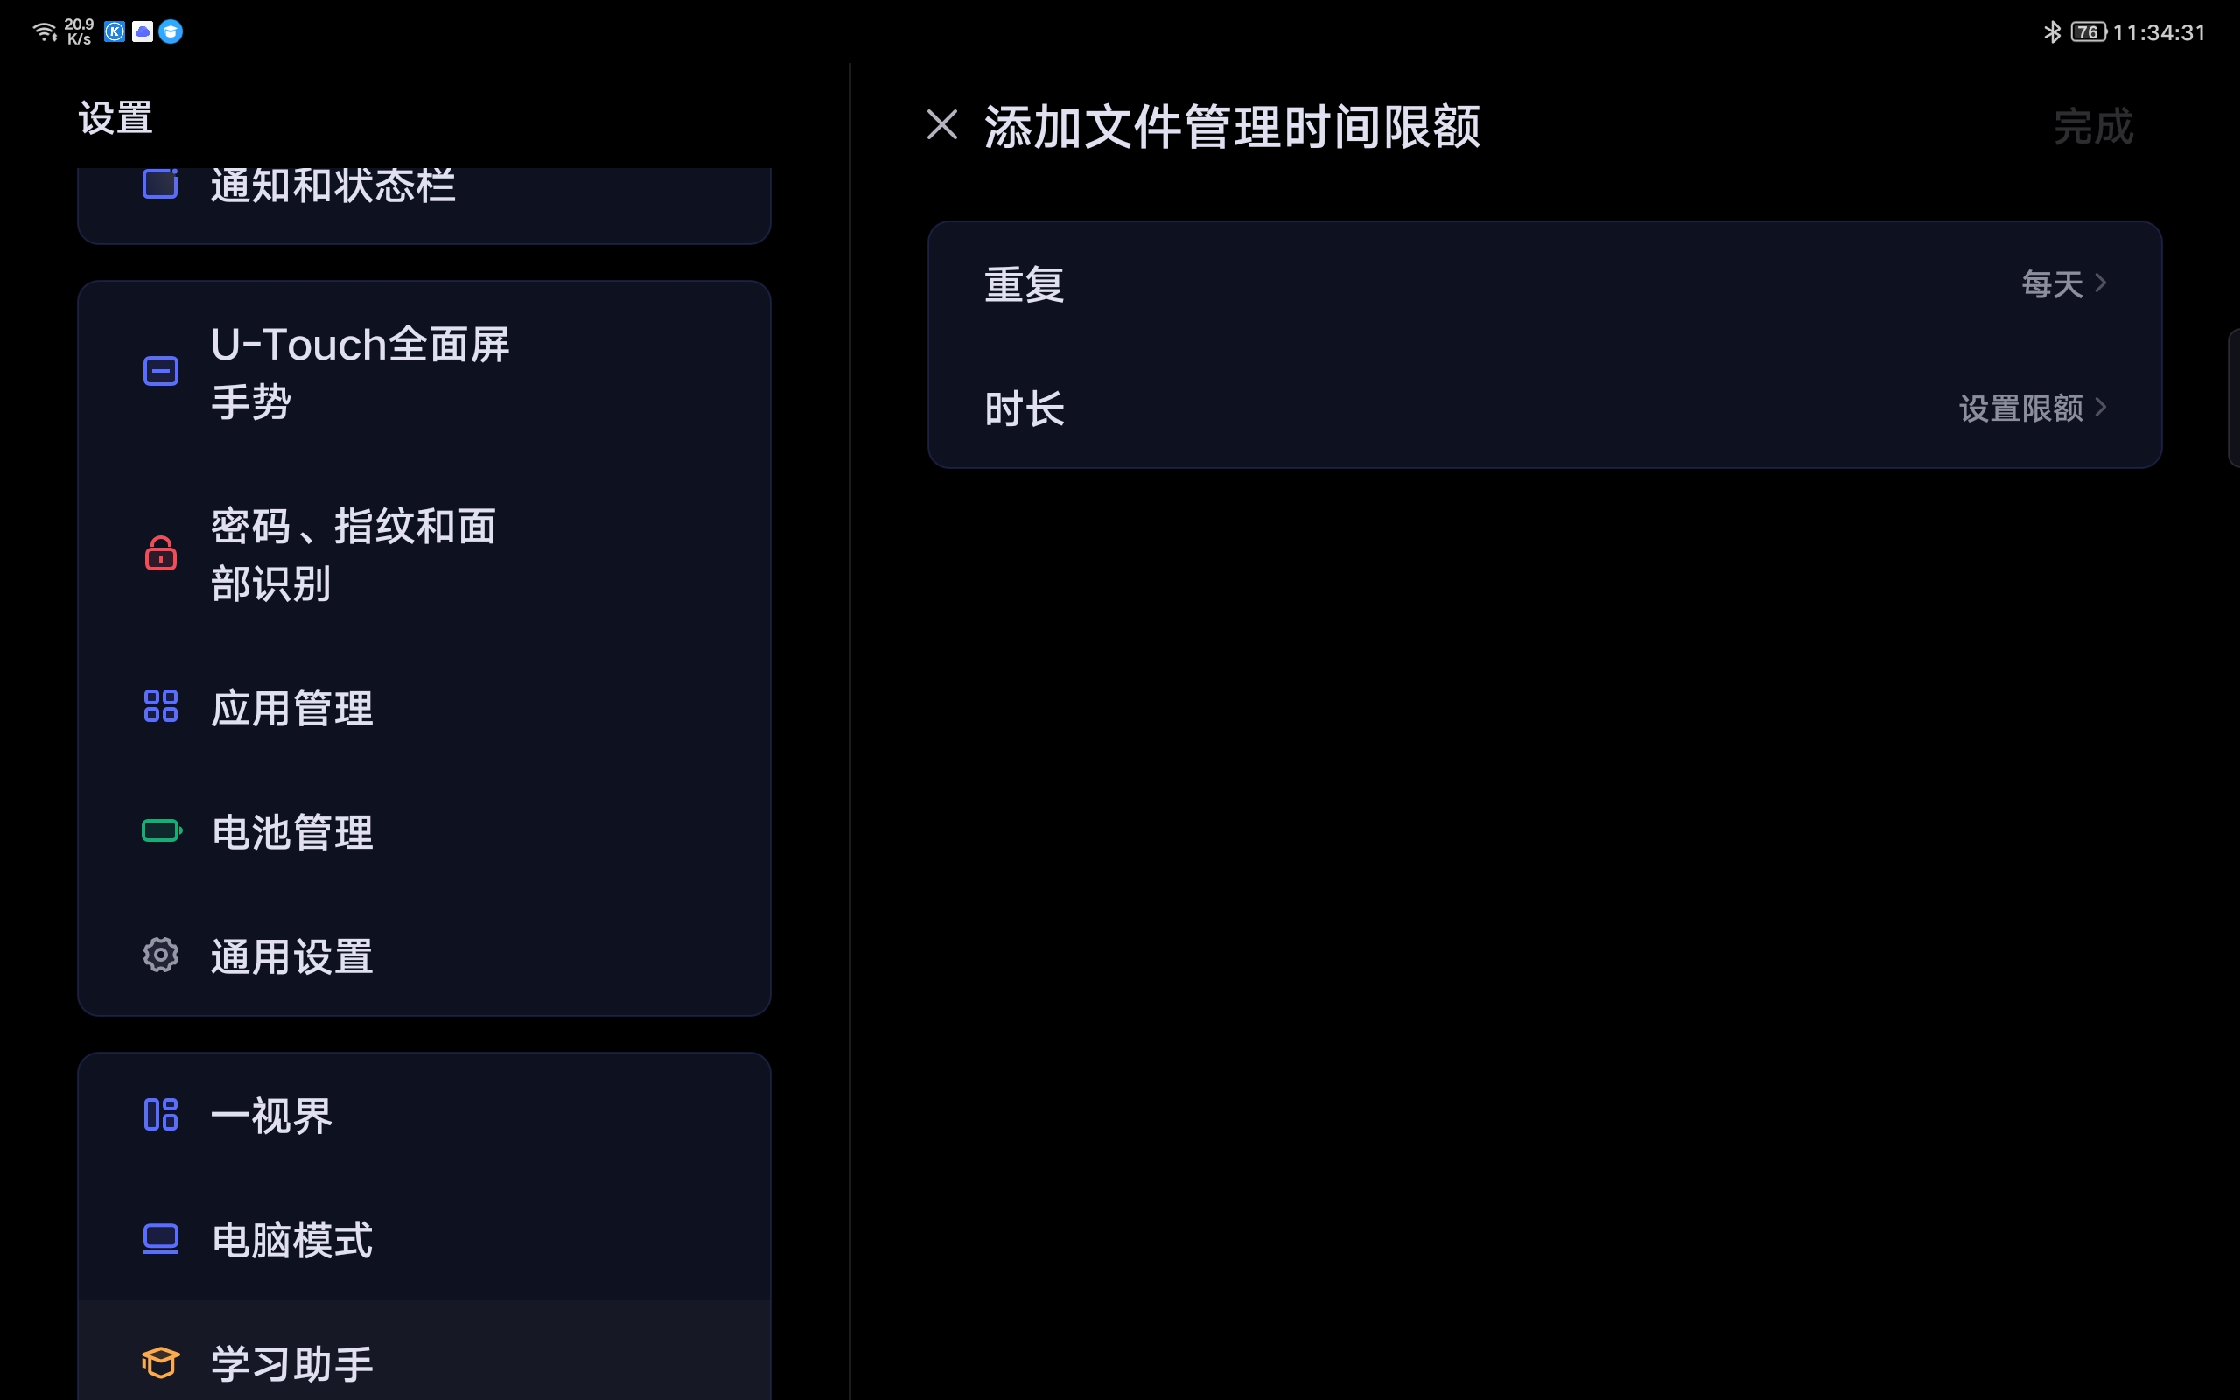Tap the U-Touch fullscreen gesture icon
2240x1400 pixels.
tap(160, 371)
